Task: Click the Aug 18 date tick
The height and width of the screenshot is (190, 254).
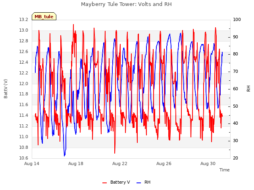Action: click(x=76, y=163)
